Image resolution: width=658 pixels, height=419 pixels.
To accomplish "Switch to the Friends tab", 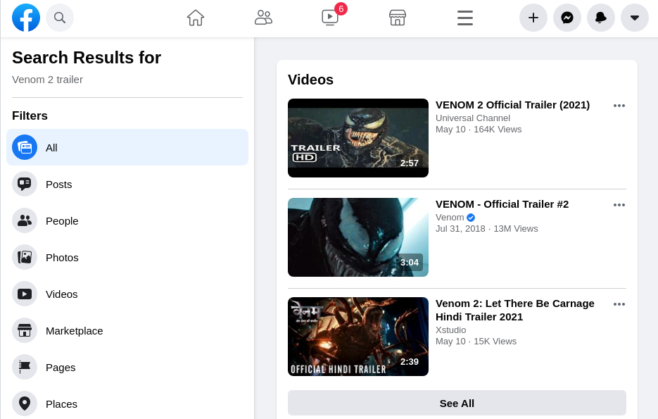I will (264, 18).
